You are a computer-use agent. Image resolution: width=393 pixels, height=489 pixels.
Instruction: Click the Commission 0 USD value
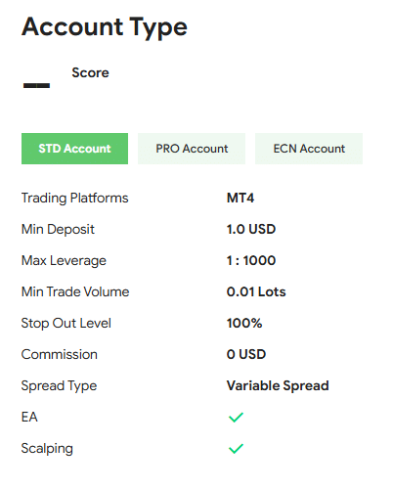point(246,354)
